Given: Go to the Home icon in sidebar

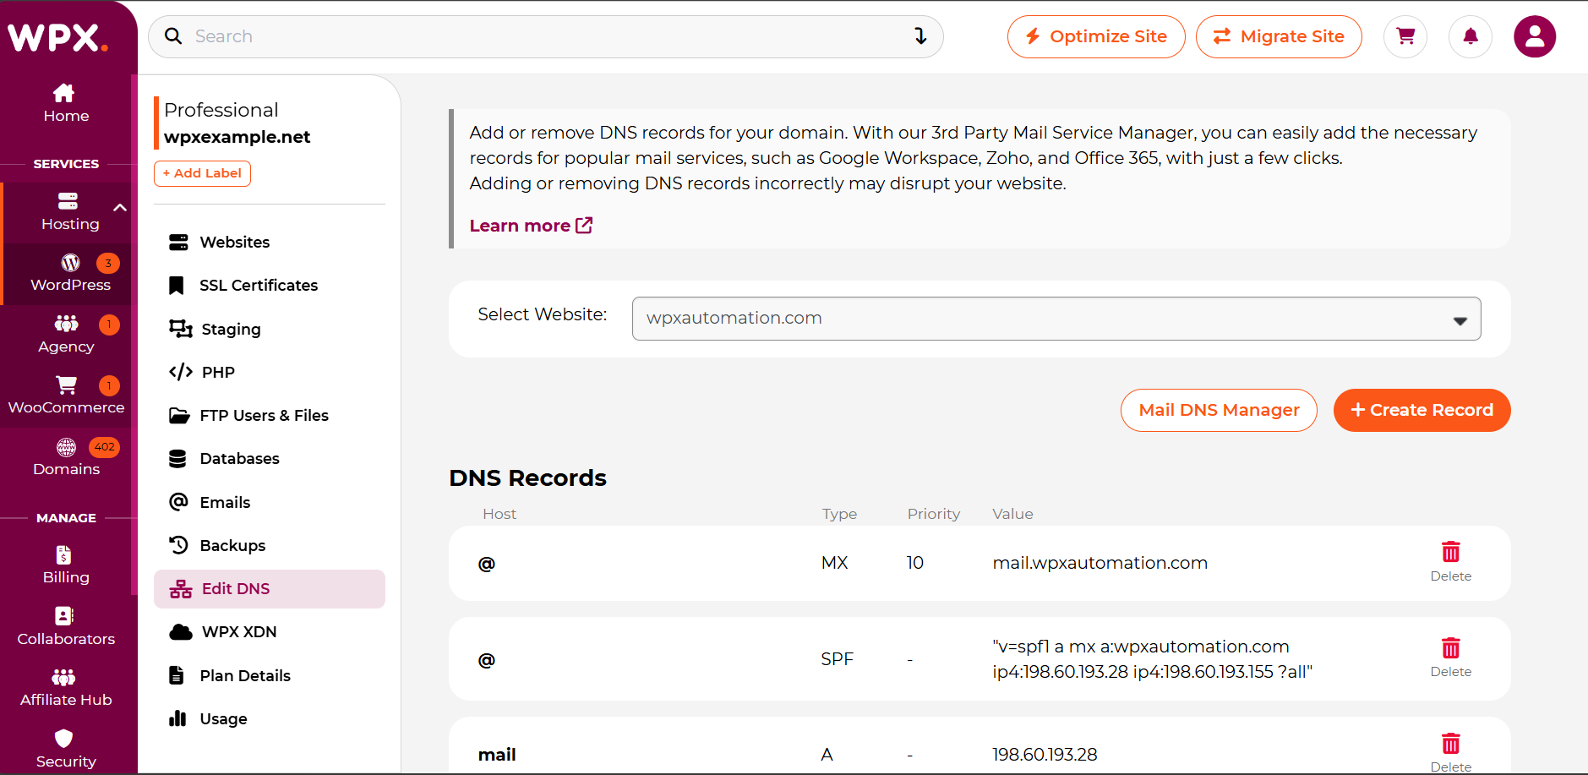Looking at the screenshot, I should click(x=64, y=93).
